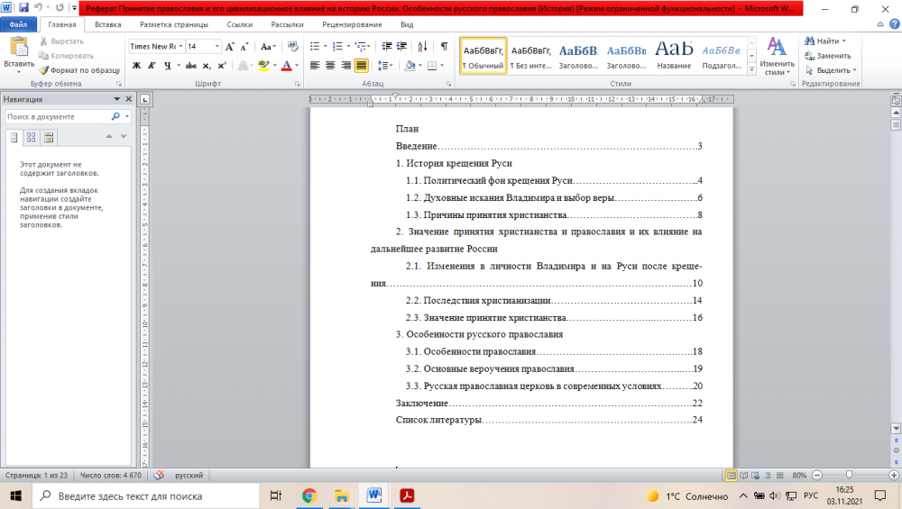Image resolution: width=902 pixels, height=509 pixels.
Task: Toggle bold (Ж) formatting
Action: click(136, 66)
